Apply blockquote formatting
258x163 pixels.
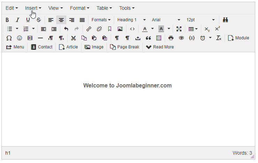coord(148,38)
